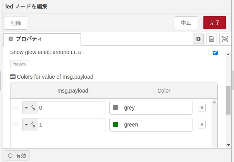
Task: Click the Preview button
Action: pyautogui.click(x=19, y=64)
